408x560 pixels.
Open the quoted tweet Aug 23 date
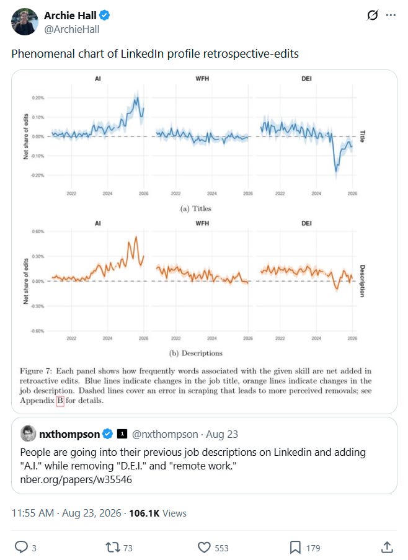[222, 434]
